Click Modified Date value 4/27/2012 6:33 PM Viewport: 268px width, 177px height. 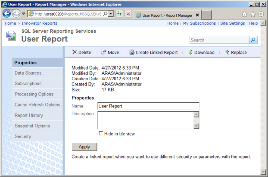[x=120, y=68]
